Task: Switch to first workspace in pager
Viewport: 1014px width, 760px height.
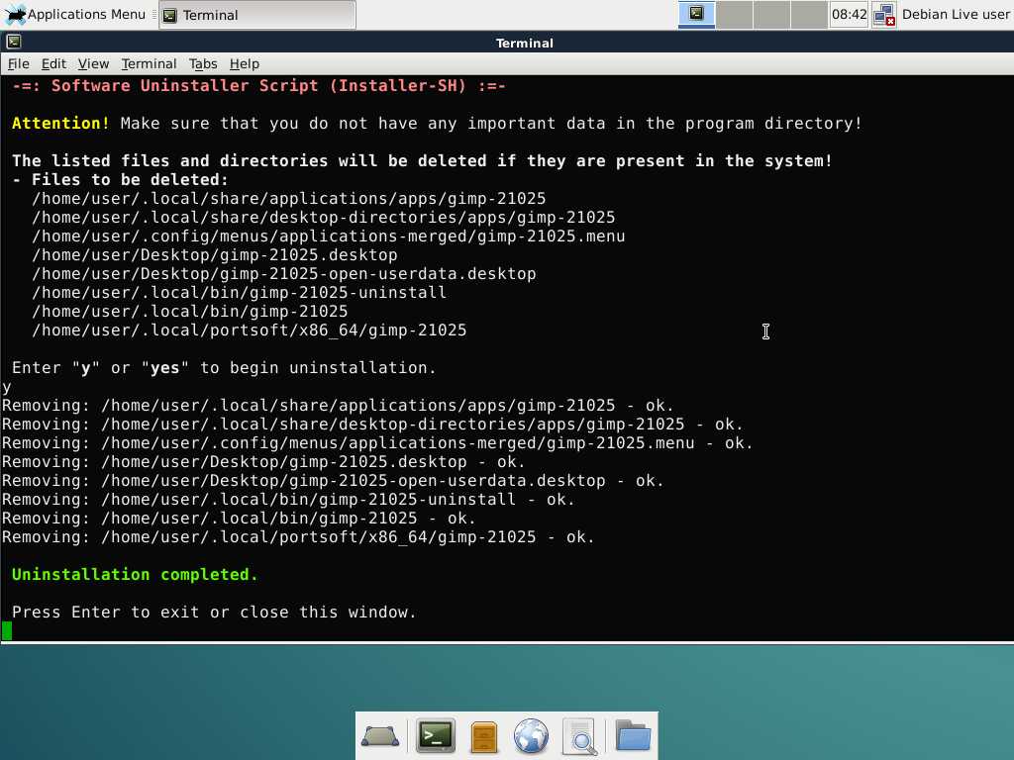Action: (x=696, y=14)
